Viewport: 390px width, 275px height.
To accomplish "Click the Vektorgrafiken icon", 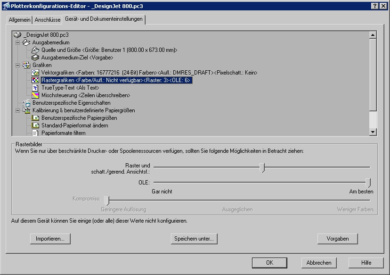I will (35, 73).
